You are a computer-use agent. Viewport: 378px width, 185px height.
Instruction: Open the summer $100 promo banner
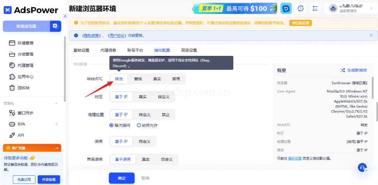coord(236,9)
